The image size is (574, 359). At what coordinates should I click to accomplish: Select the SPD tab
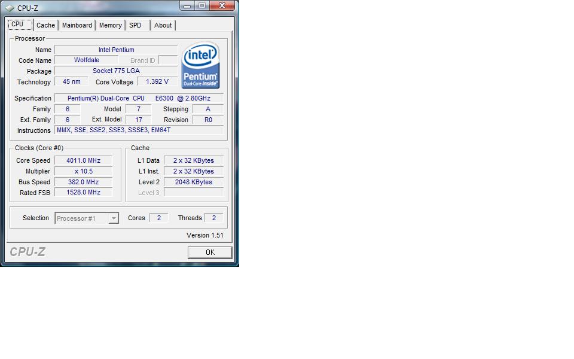135,25
